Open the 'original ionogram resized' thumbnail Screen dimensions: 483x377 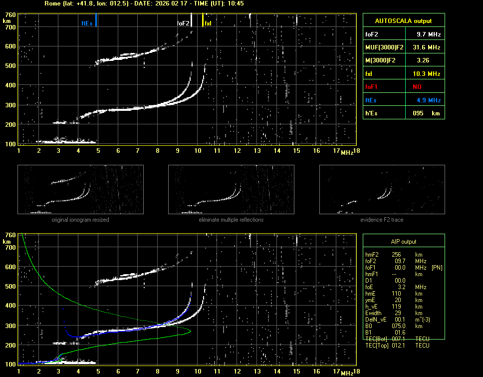tap(80, 189)
